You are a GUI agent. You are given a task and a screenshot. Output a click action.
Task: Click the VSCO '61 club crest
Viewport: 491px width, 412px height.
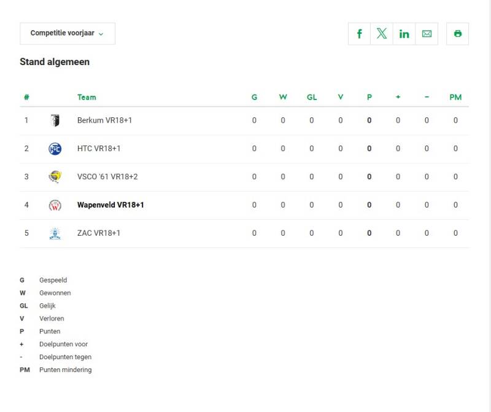[55, 177]
